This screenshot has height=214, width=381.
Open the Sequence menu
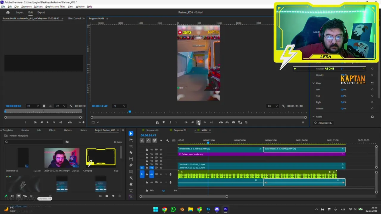click(x=26, y=7)
